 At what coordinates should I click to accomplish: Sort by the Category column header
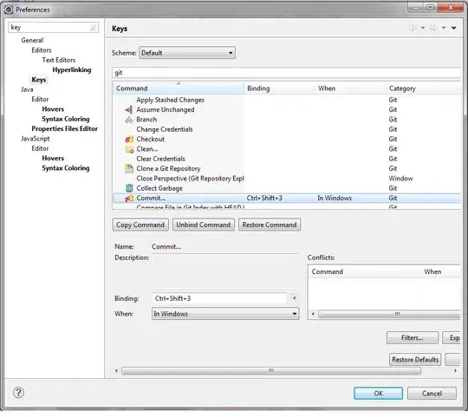click(423, 88)
